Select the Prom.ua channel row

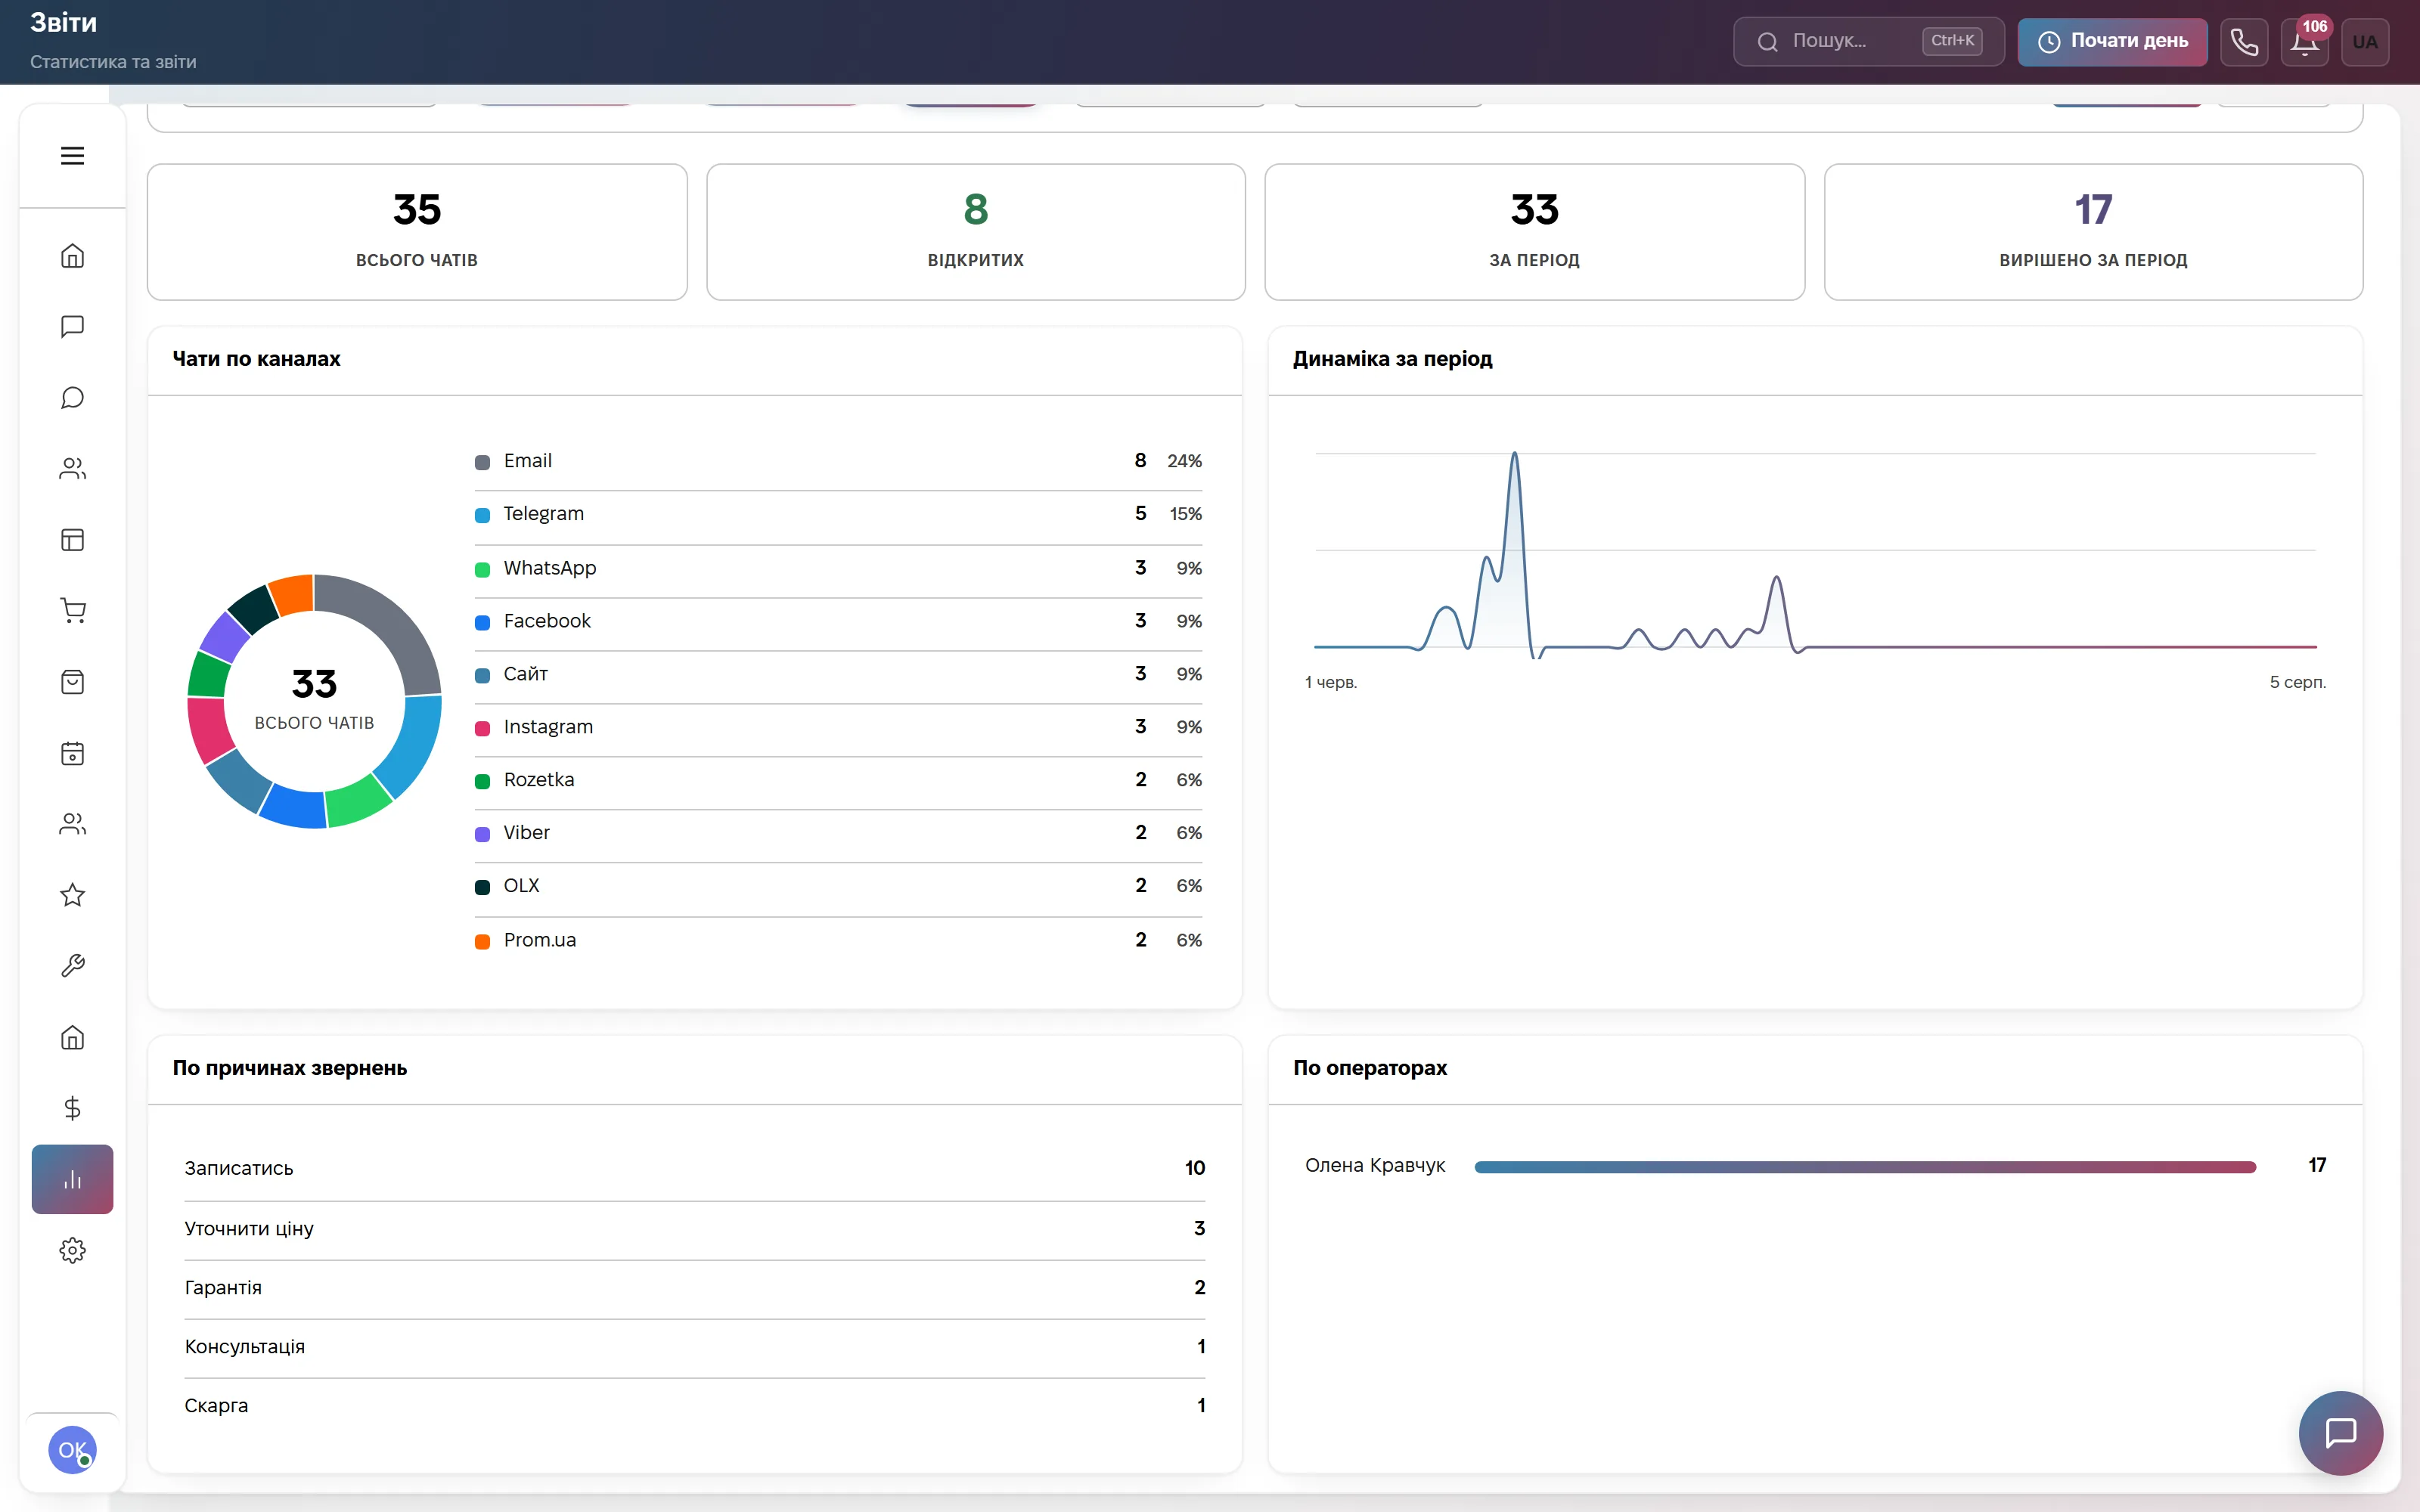point(838,940)
